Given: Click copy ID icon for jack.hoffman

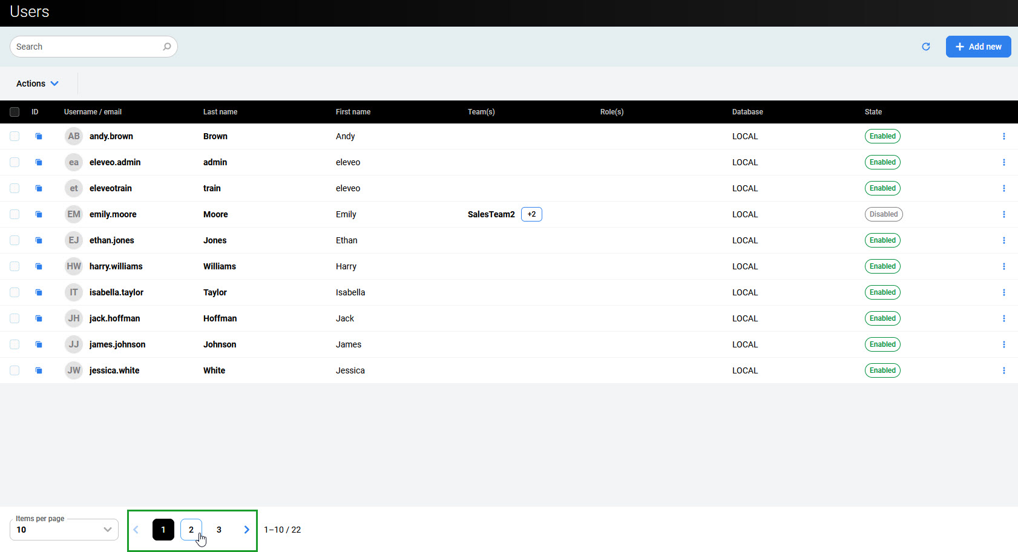Looking at the screenshot, I should click(39, 318).
